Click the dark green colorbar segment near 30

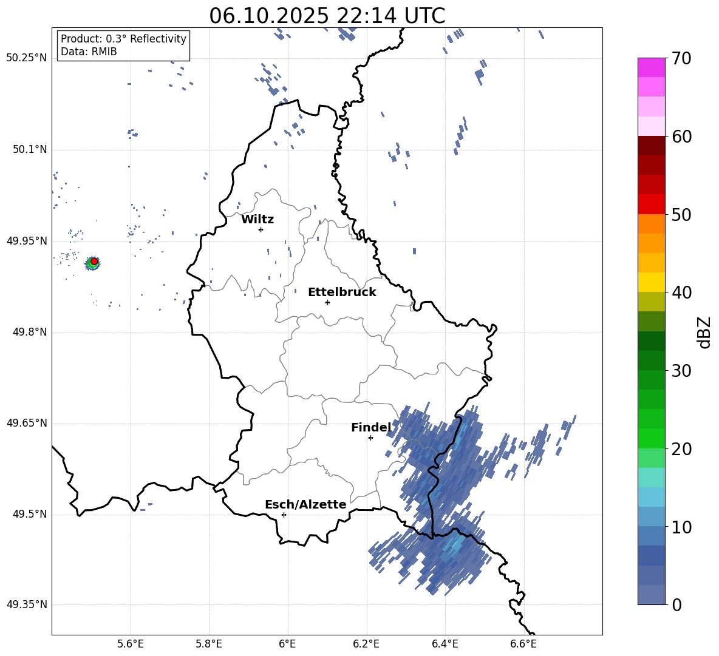651,360
